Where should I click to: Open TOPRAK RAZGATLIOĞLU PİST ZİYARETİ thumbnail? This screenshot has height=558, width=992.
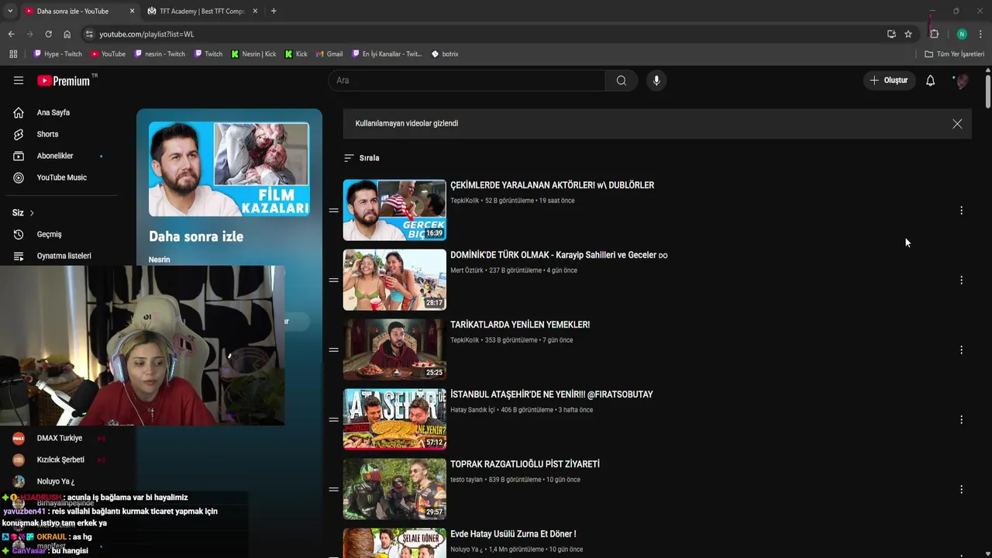coord(394,489)
